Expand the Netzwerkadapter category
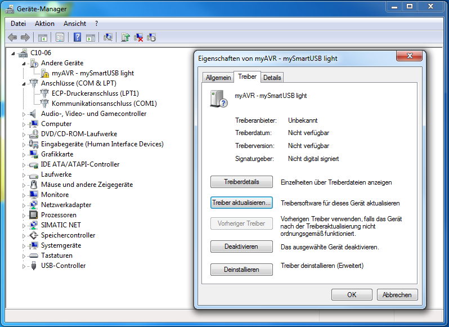The height and width of the screenshot is (327, 449). [x=24, y=205]
